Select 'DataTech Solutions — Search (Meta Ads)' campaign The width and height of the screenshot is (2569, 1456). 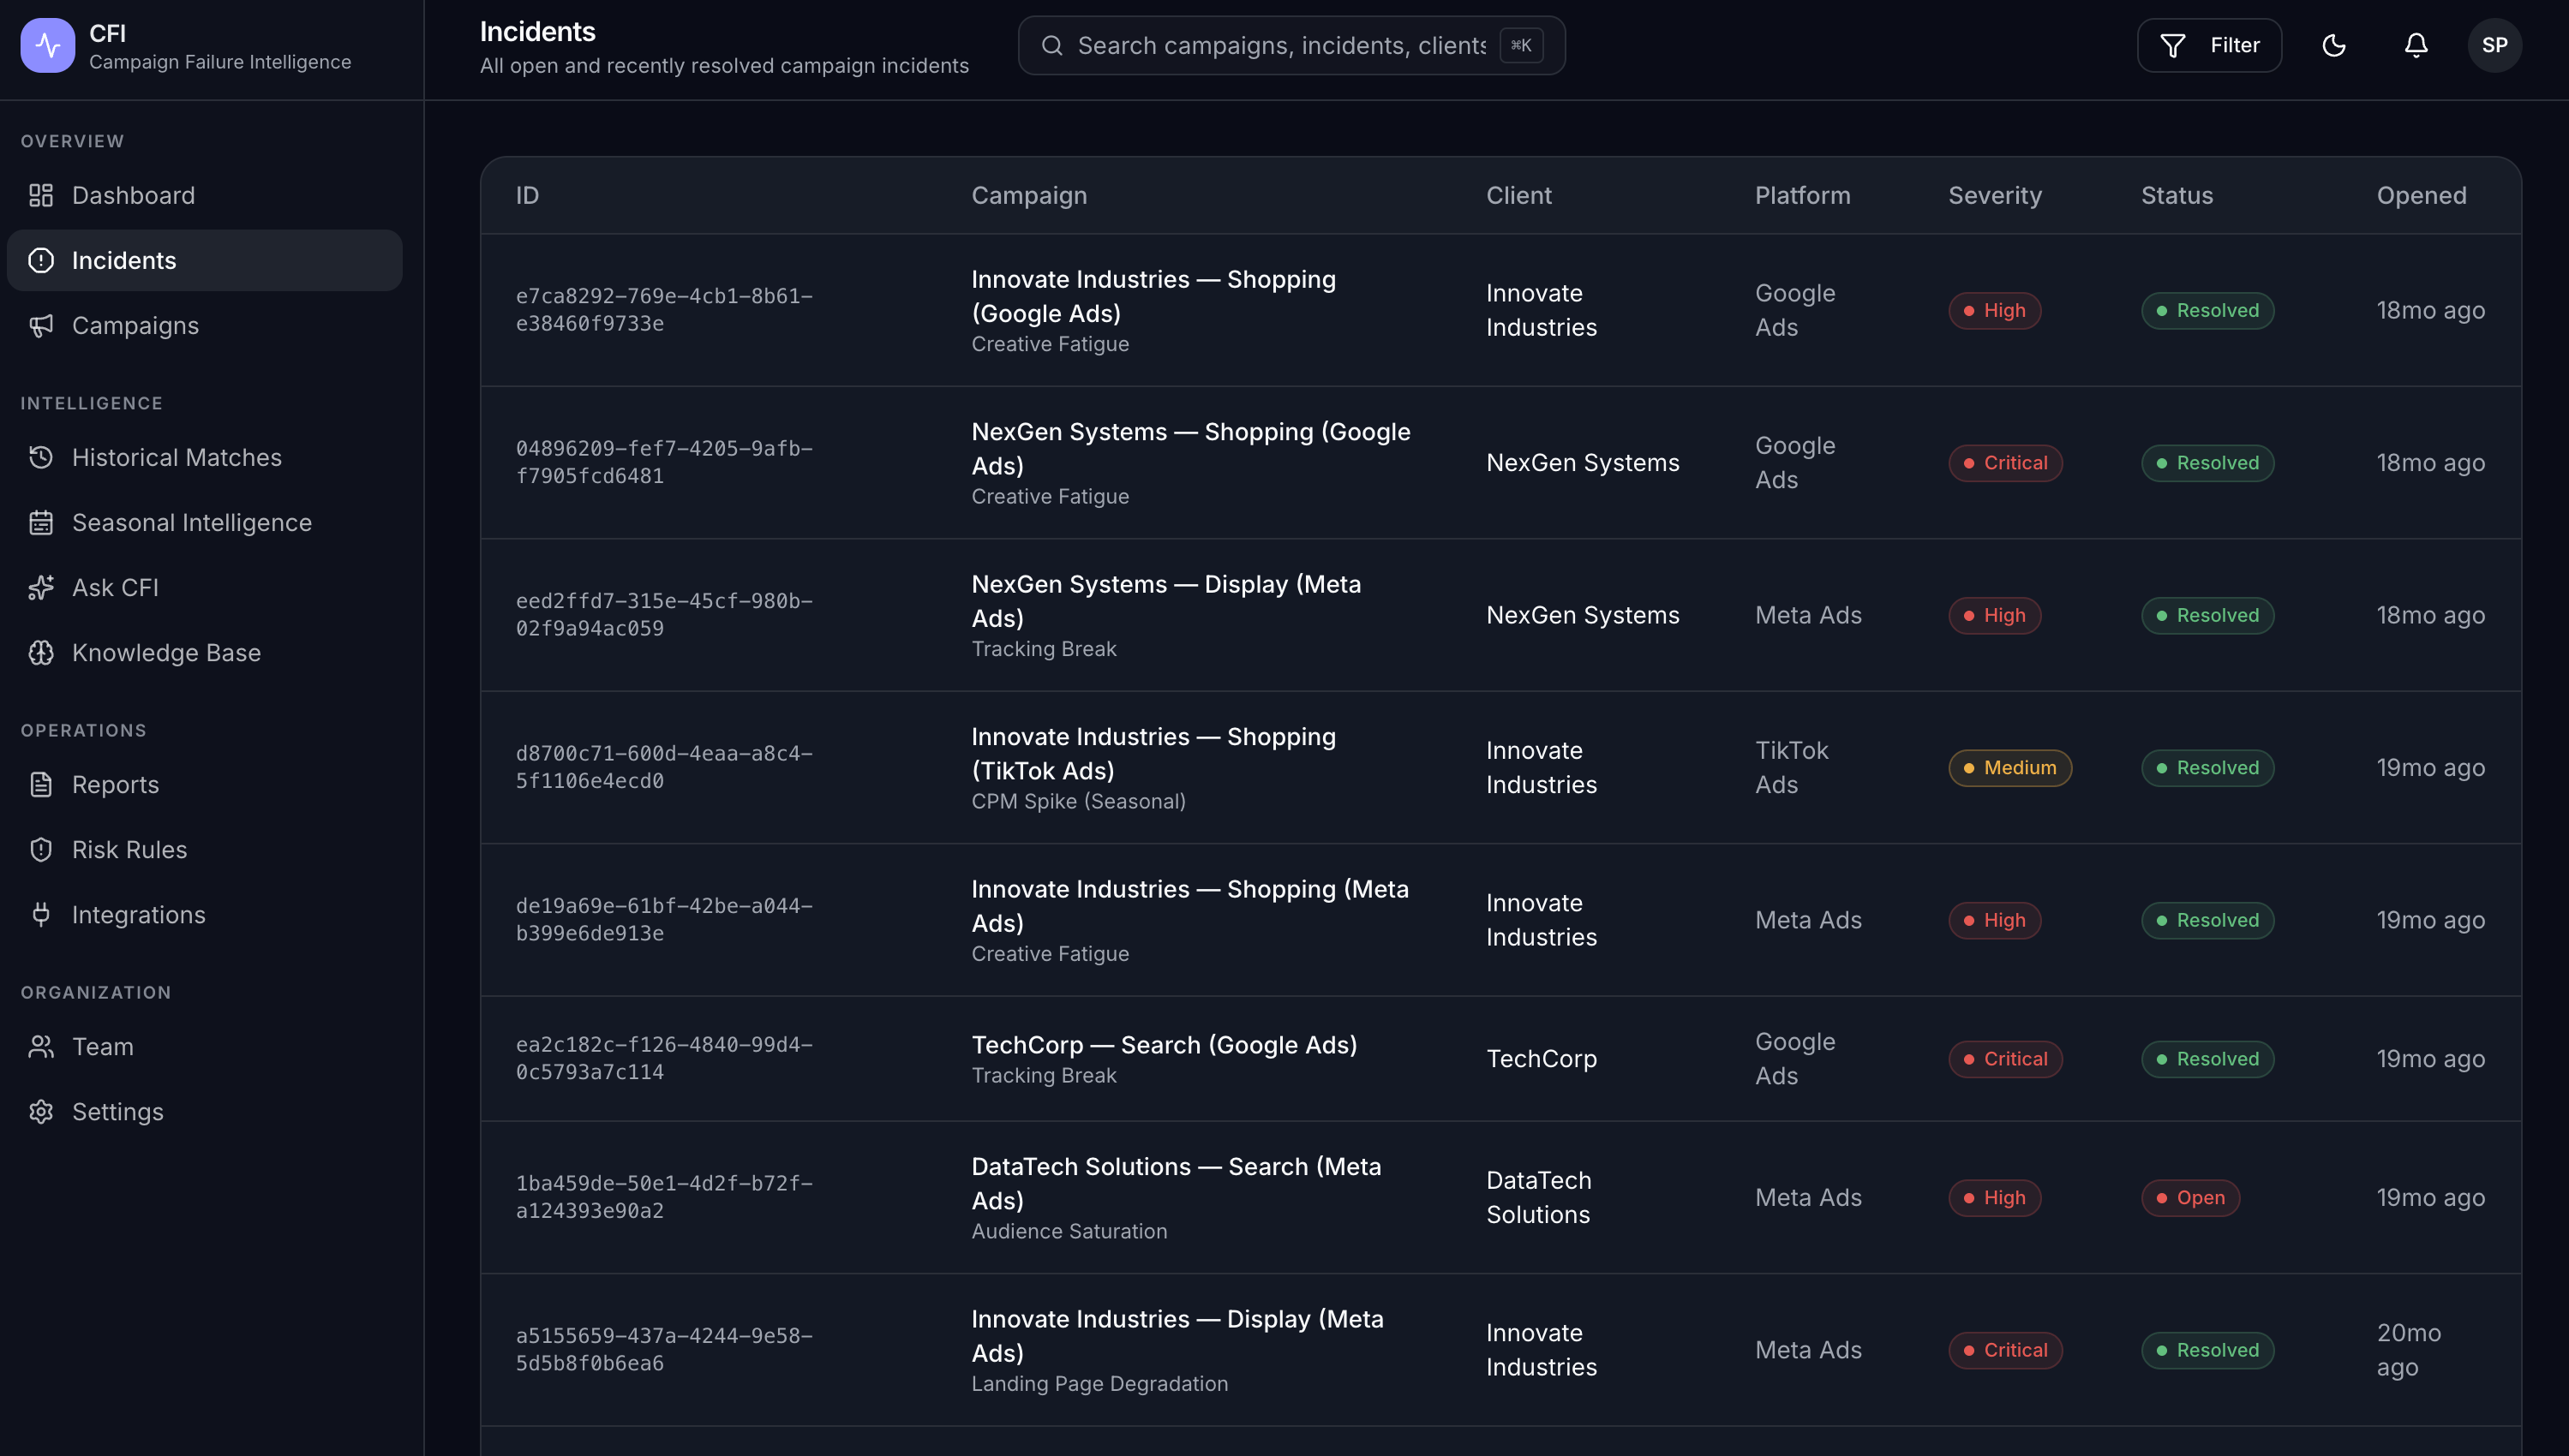pos(1176,1183)
